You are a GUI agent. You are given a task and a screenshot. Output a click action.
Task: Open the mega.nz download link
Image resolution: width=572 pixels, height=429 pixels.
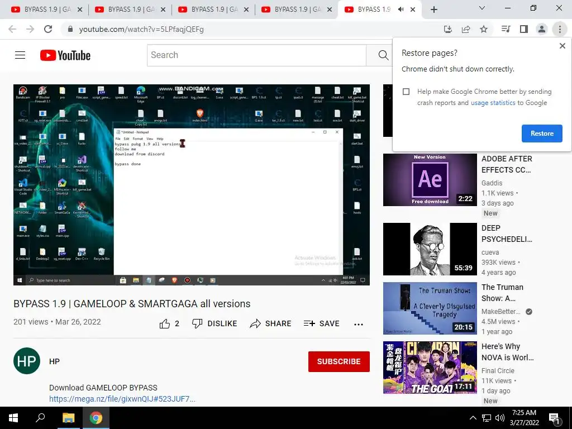point(122,399)
